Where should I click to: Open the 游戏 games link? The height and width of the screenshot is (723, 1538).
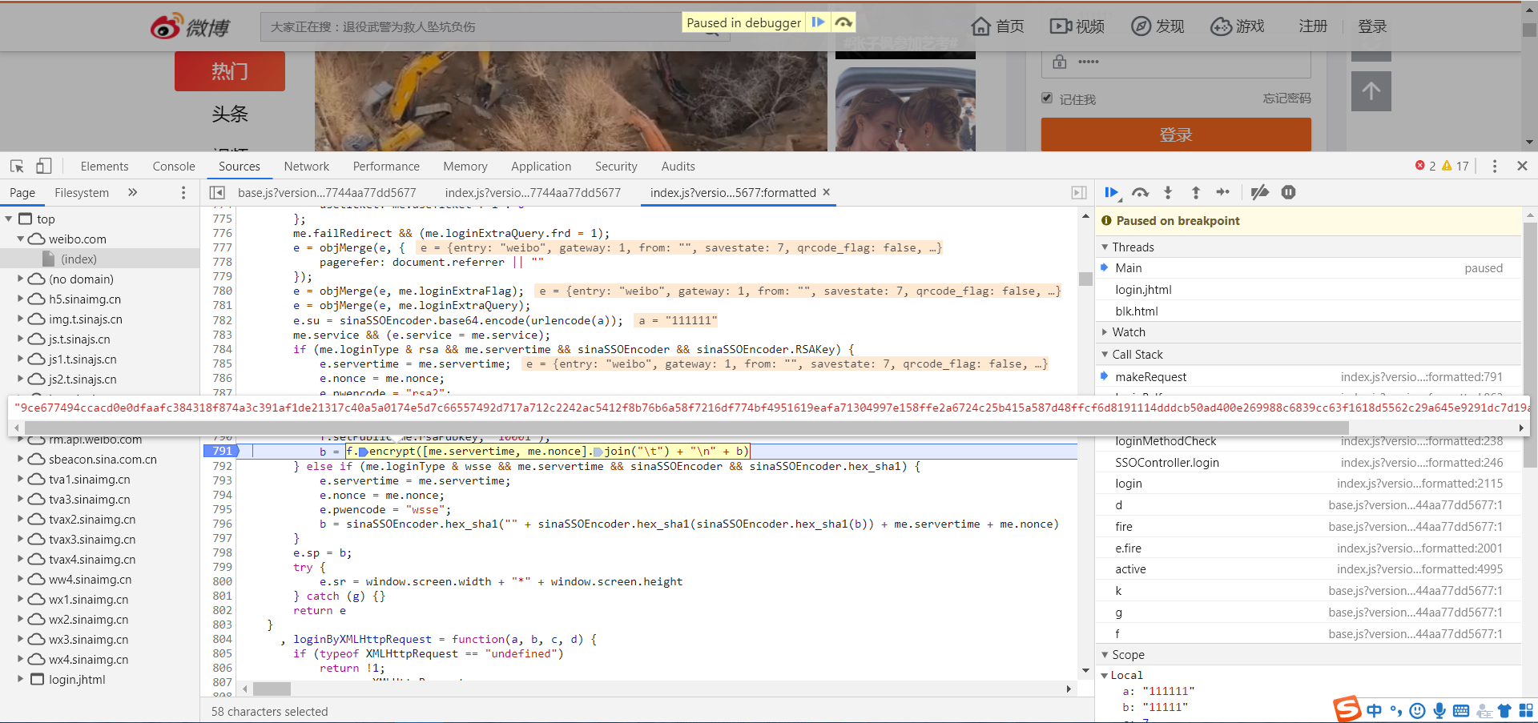(1238, 26)
